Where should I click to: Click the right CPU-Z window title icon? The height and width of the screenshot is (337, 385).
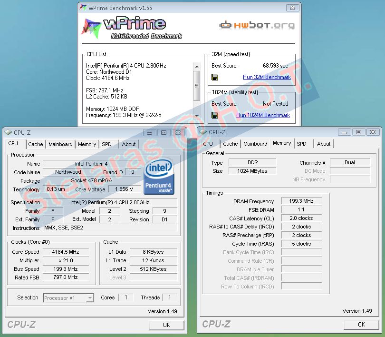click(x=203, y=132)
